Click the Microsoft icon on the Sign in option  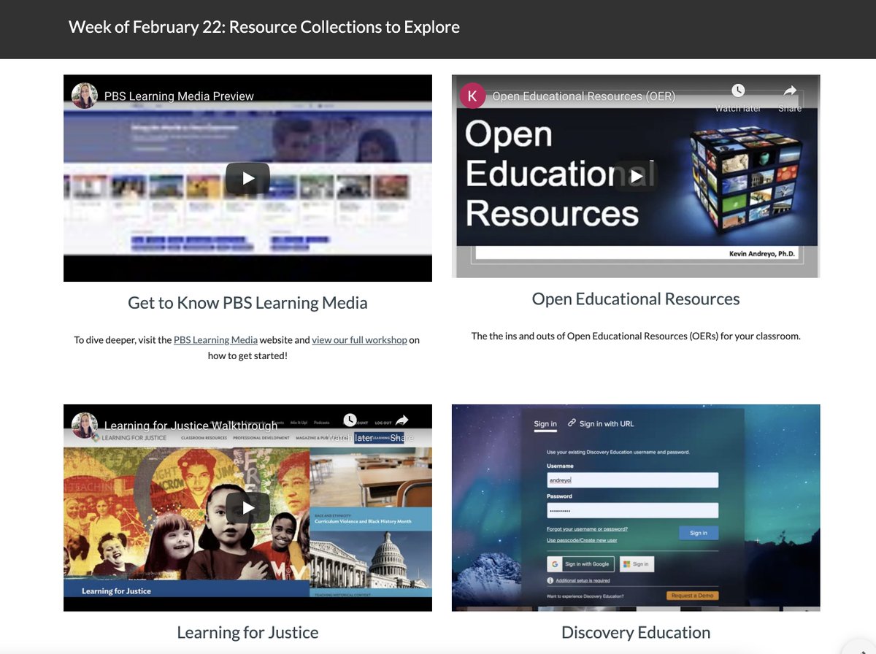click(x=626, y=564)
